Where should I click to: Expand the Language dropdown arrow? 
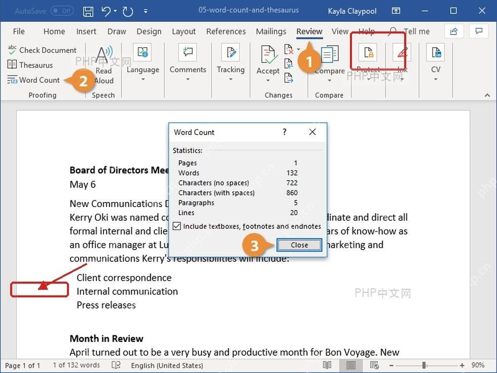click(143, 79)
